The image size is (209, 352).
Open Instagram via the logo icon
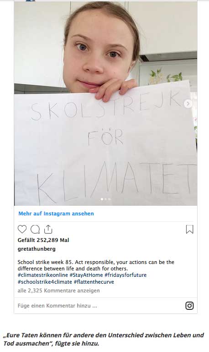[189, 306]
